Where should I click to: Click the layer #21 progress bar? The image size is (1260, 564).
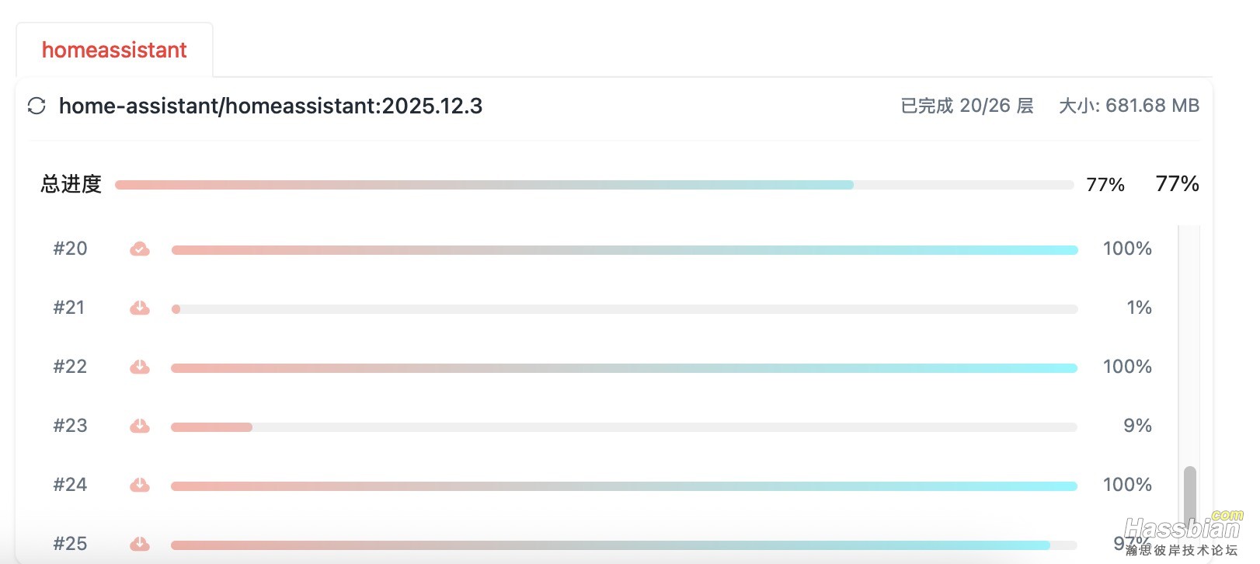pyautogui.click(x=624, y=309)
